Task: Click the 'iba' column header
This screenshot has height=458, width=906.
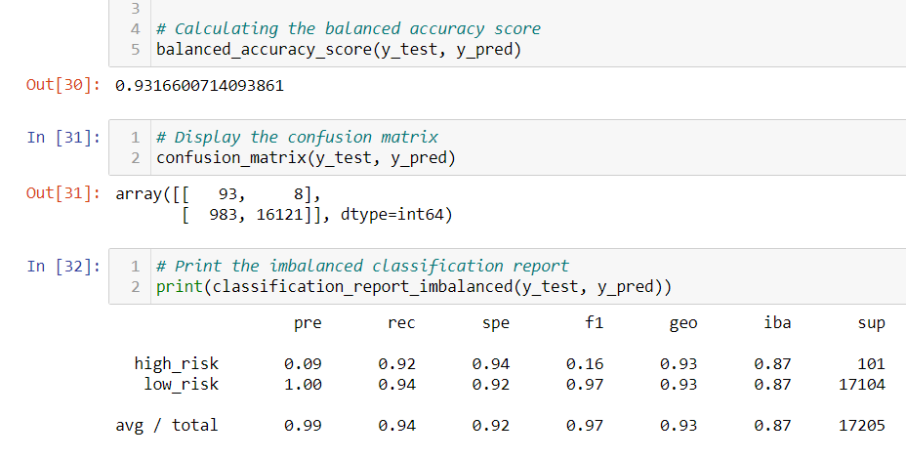Action: [x=778, y=322]
